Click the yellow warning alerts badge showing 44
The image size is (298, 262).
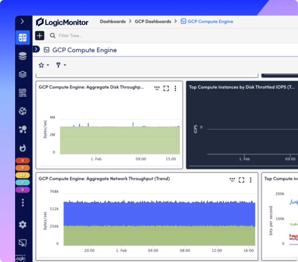click(22, 175)
